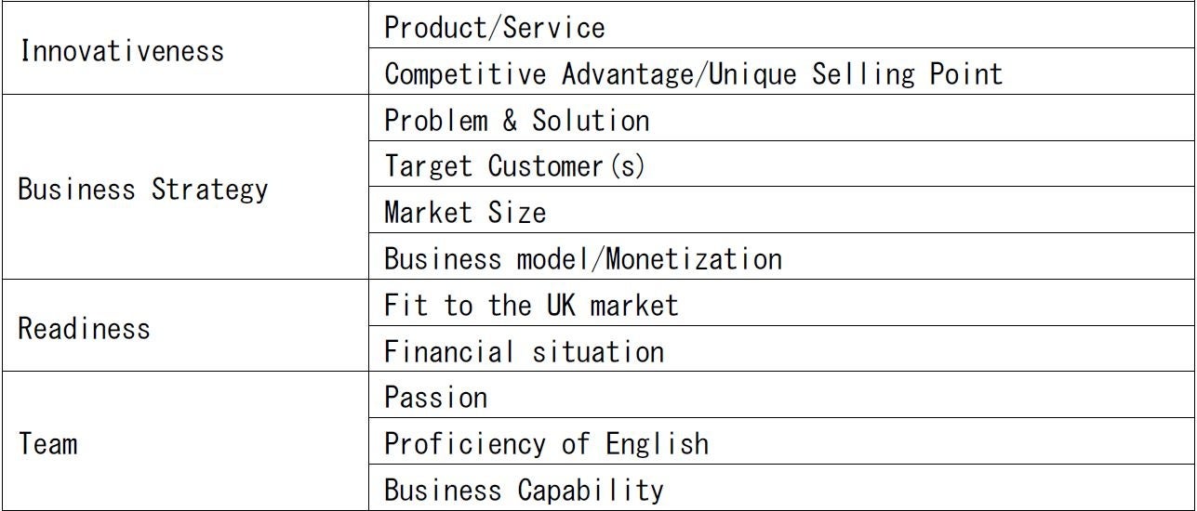Select the Product/Service table cell
This screenshot has width=1197, height=511.
[495, 27]
